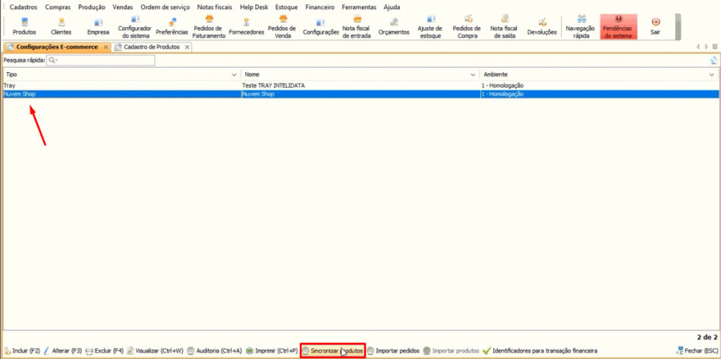Viewport: 721px width, 359px height.
Task: Click Sincronizar produtos button
Action: tap(332, 351)
